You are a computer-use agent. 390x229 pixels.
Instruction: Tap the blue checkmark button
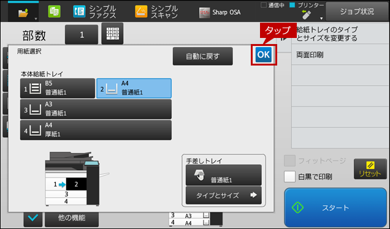(33, 218)
